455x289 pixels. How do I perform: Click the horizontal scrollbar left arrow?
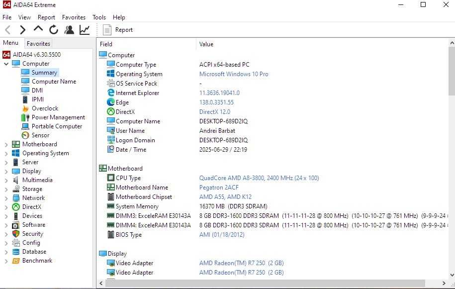pos(101,283)
